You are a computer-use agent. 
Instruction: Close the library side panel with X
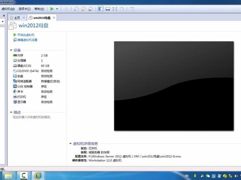4,16
